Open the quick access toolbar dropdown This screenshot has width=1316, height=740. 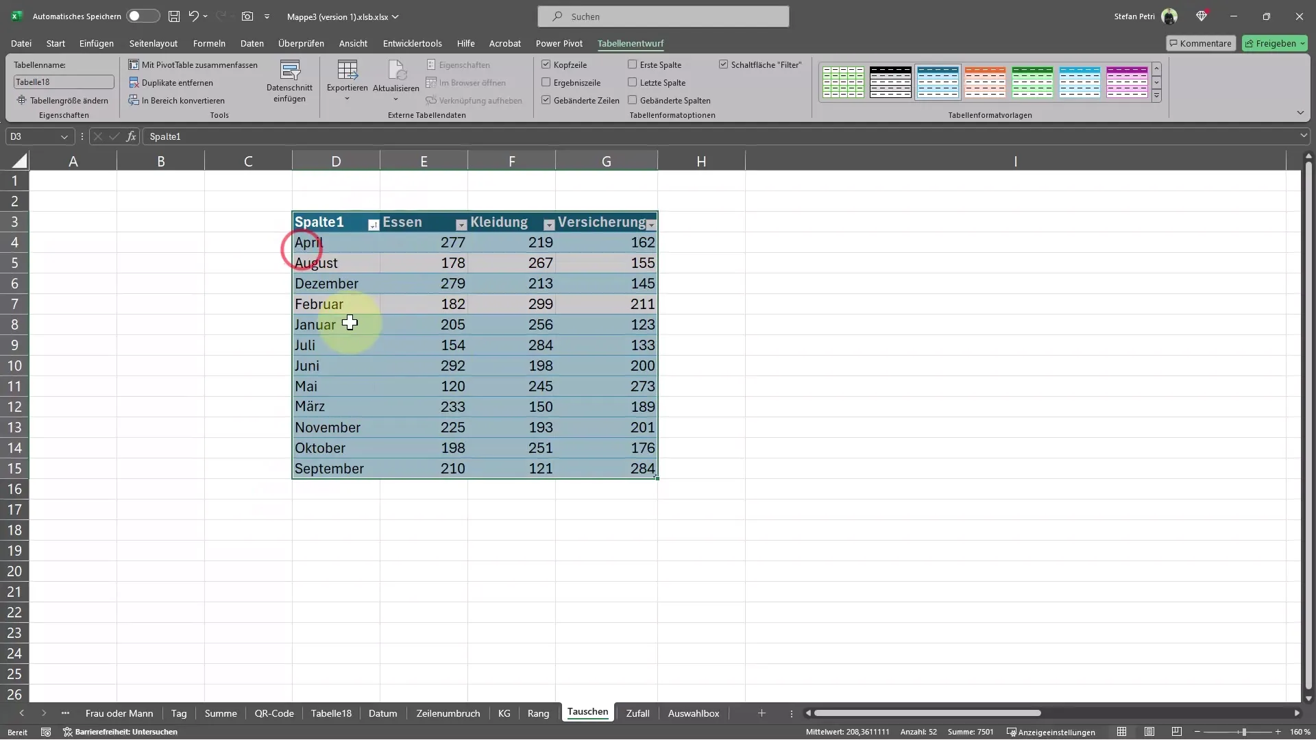pyautogui.click(x=267, y=16)
